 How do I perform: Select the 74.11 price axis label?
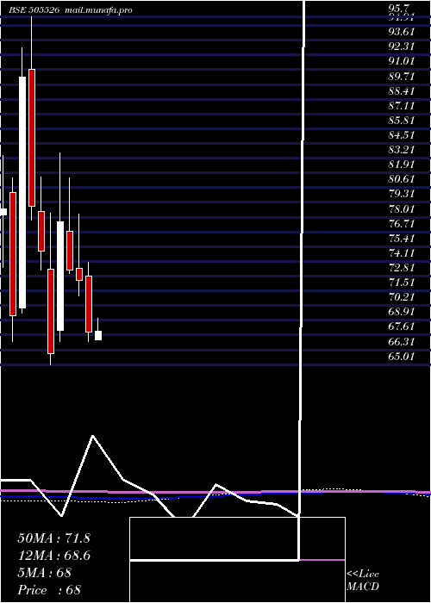pos(402,252)
